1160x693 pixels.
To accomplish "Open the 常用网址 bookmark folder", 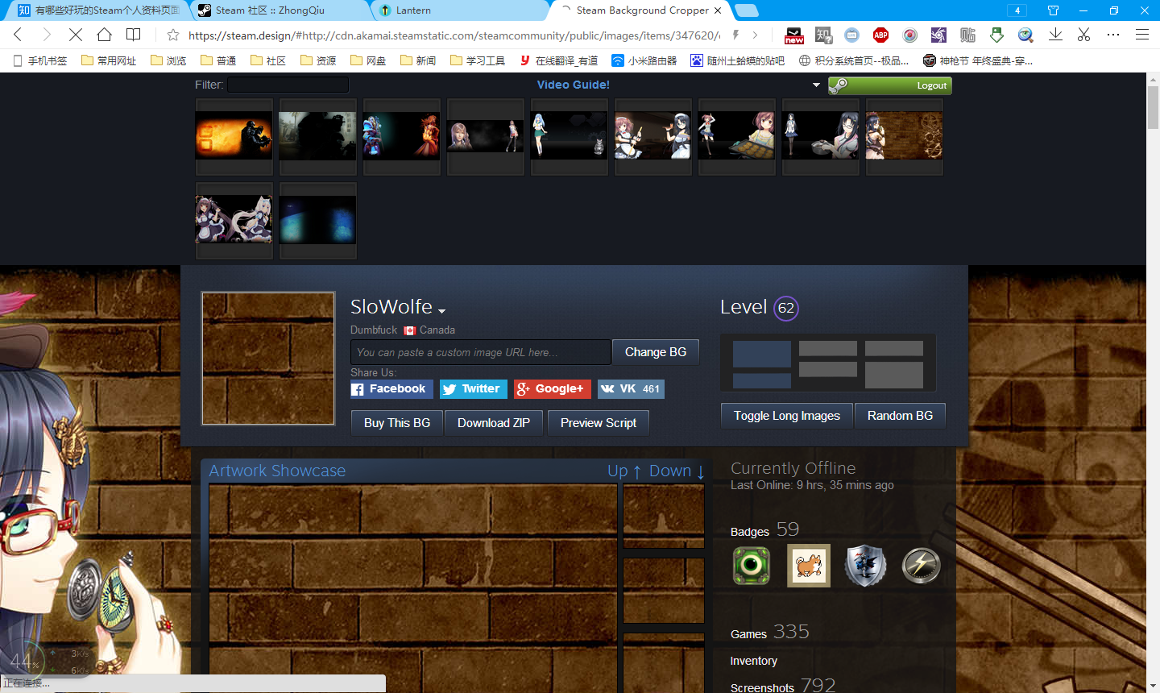I will [x=109, y=60].
